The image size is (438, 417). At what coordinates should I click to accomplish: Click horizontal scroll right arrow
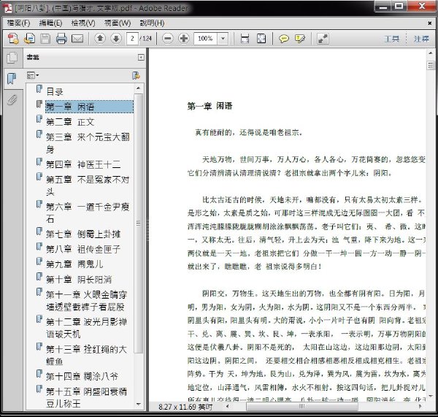click(x=420, y=406)
